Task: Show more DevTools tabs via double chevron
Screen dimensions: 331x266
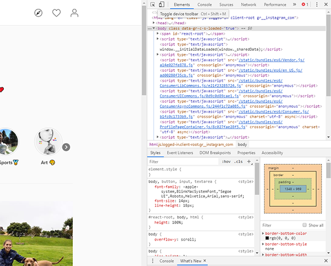Action: click(x=295, y=4)
